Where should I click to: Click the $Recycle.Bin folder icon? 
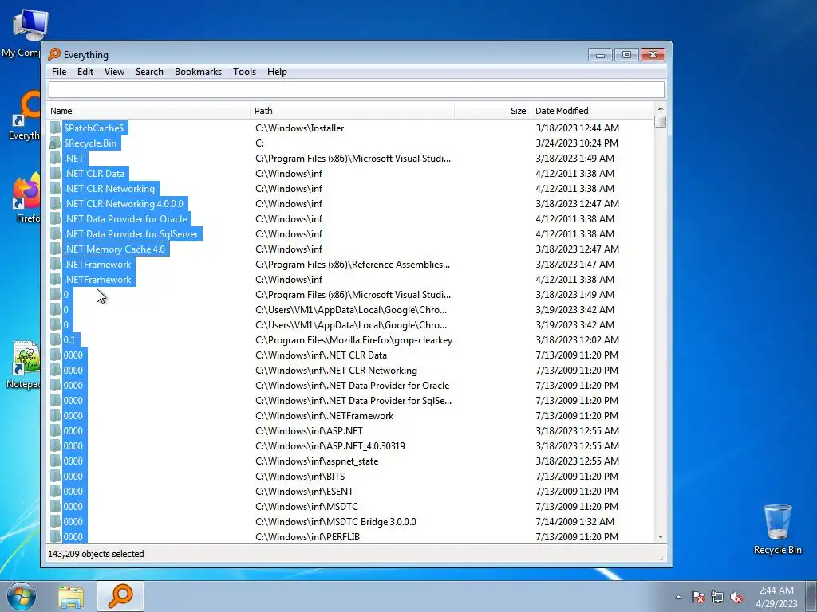pos(55,143)
